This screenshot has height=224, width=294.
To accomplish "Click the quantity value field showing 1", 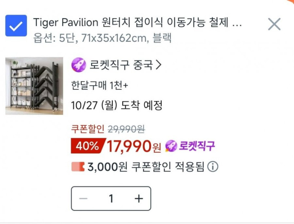I will click(x=111, y=199).
